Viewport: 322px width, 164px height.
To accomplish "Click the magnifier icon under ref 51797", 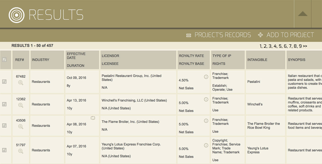I will click(x=21, y=151).
